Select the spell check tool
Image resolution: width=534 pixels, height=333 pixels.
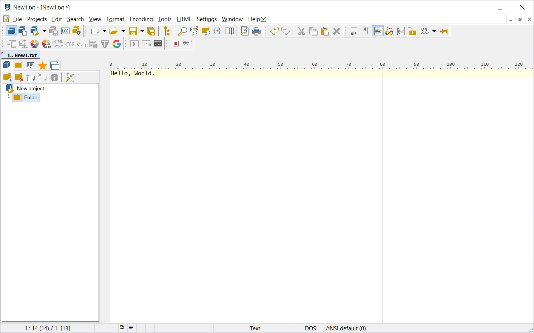[425, 31]
